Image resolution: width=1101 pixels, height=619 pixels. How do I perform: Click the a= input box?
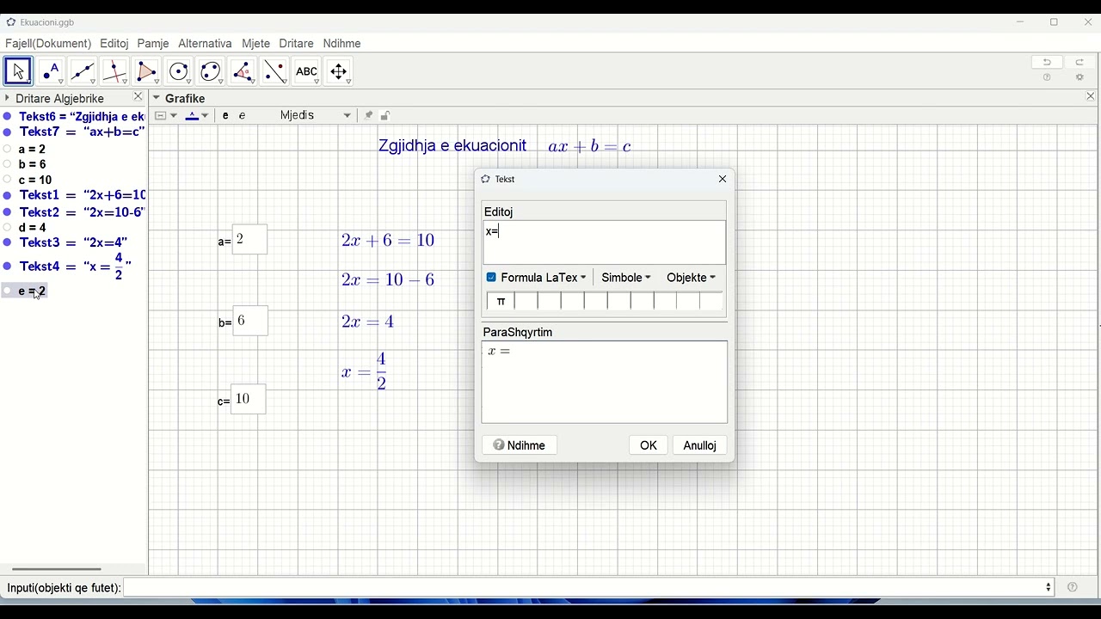click(x=249, y=240)
